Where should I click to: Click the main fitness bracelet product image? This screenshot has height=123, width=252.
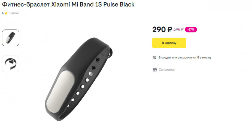coord(79,79)
